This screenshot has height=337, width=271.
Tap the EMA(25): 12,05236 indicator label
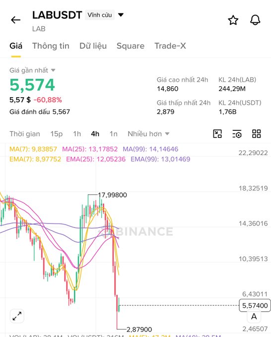[x=96, y=159]
